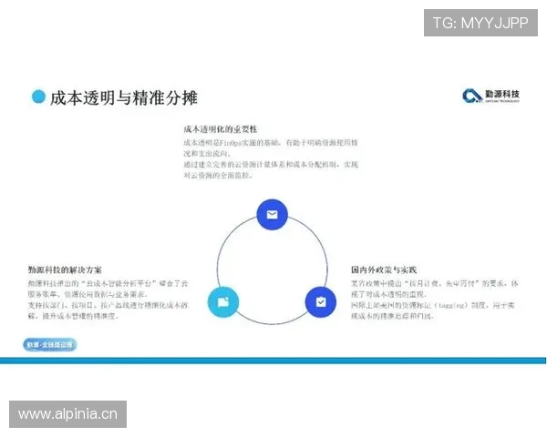
Task: Click the line ending 对云资源的全面监控
Action: (x=218, y=176)
